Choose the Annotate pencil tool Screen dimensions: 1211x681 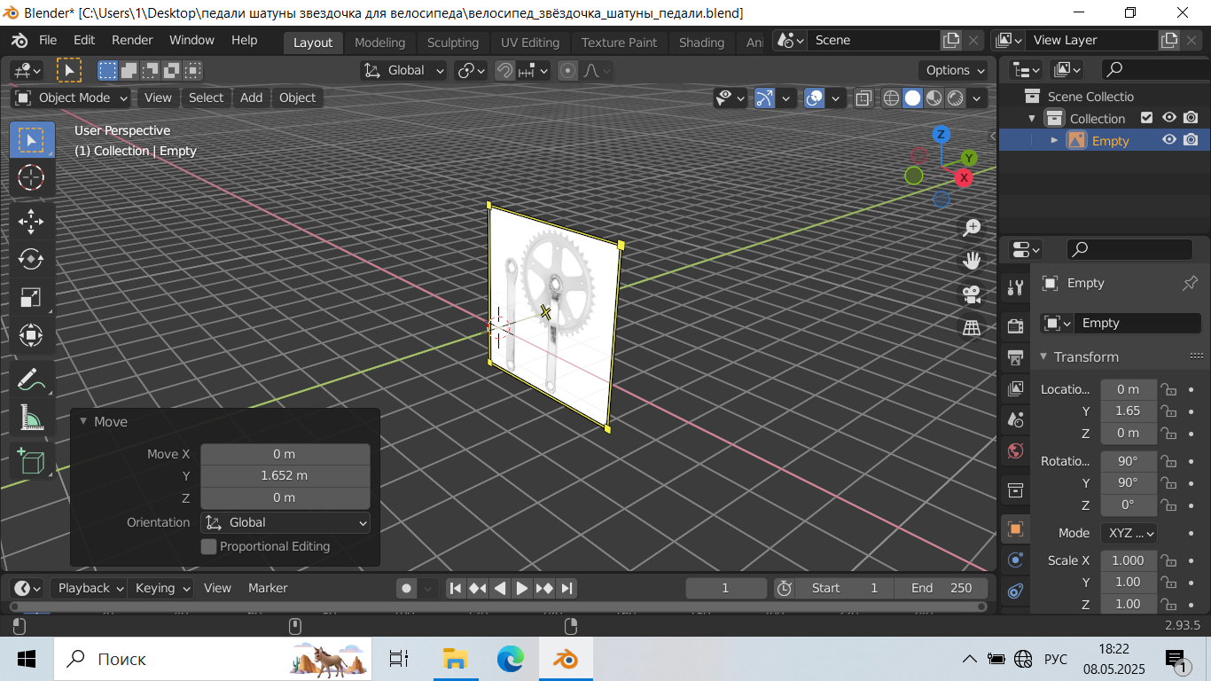pos(31,379)
